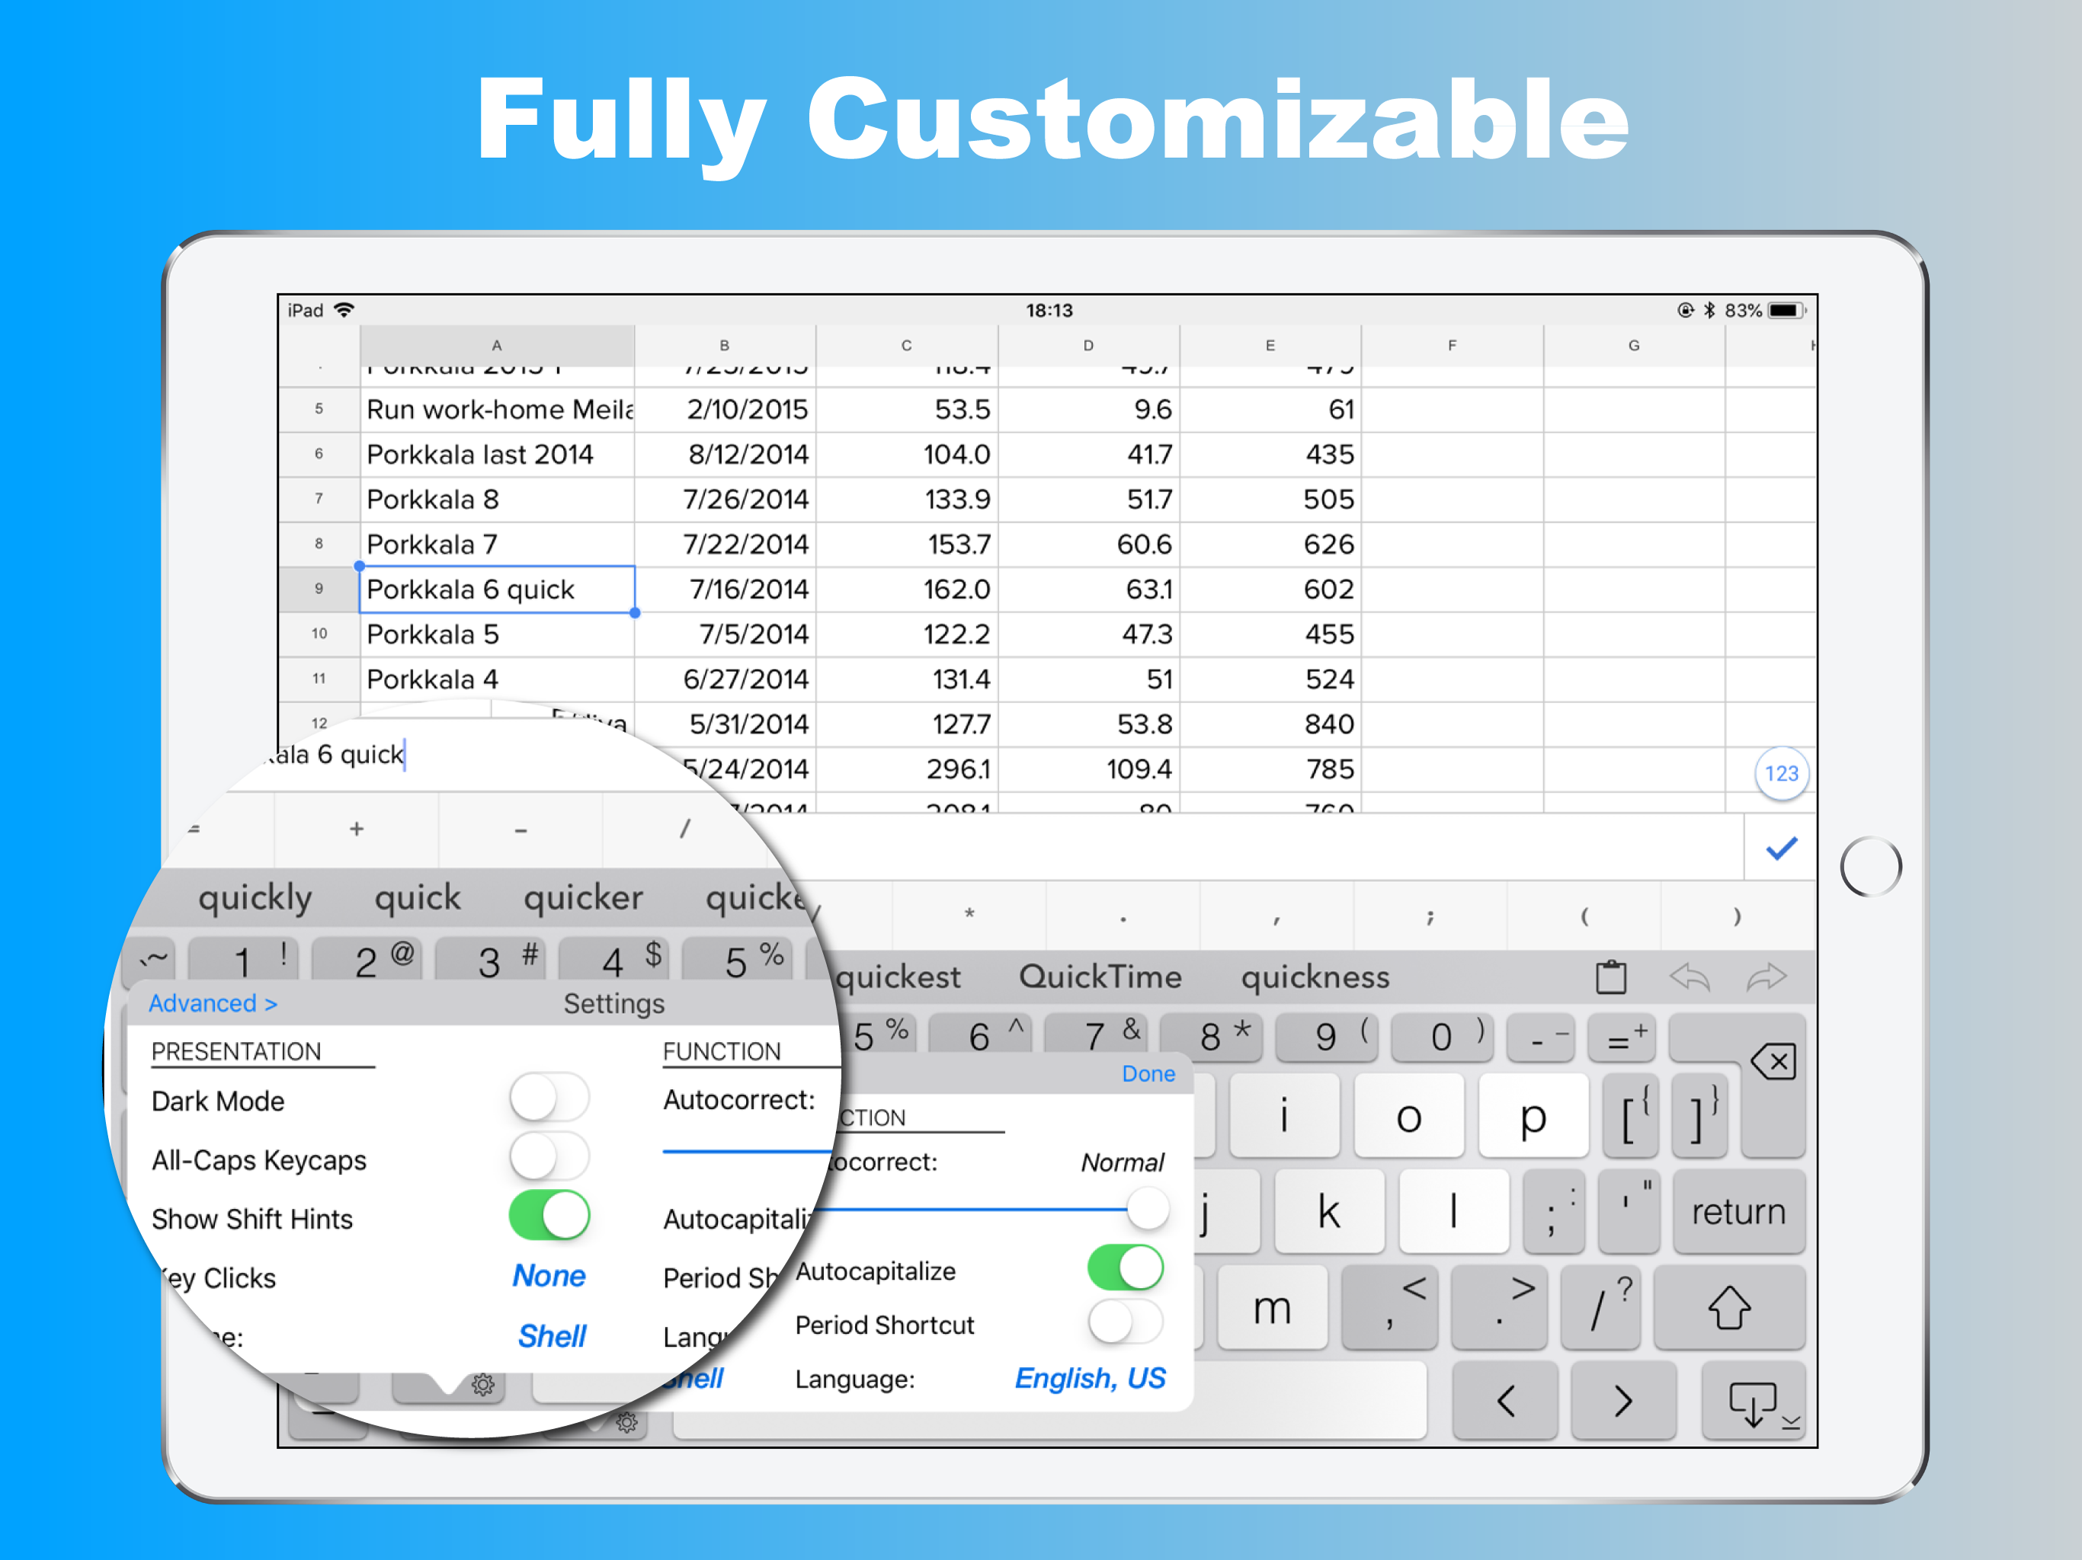Image resolution: width=2082 pixels, height=1560 pixels.
Task: Open keyboard settings via the gear icon
Action: point(483,1385)
